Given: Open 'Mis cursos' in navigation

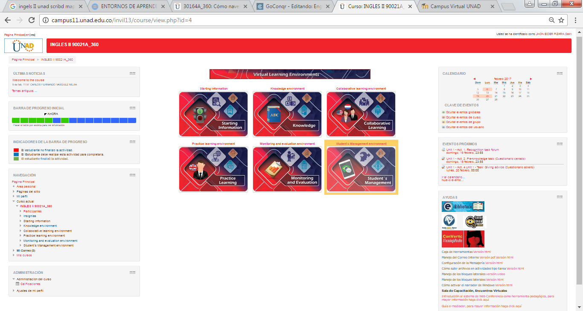Looking at the screenshot, I should 24,255.
